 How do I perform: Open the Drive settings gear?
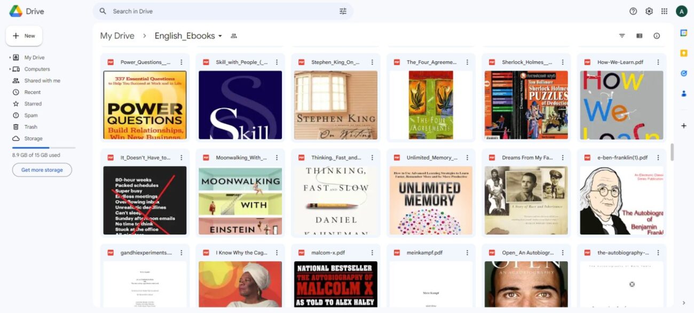649,11
